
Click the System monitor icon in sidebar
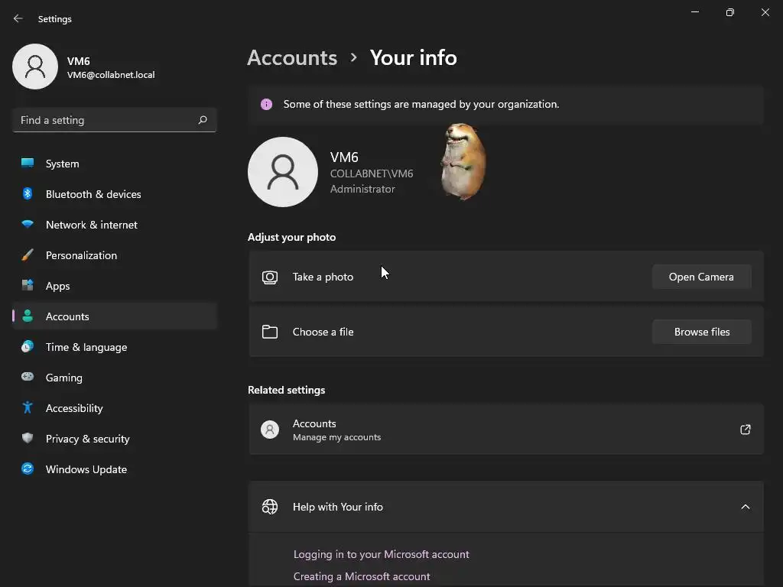pos(28,163)
